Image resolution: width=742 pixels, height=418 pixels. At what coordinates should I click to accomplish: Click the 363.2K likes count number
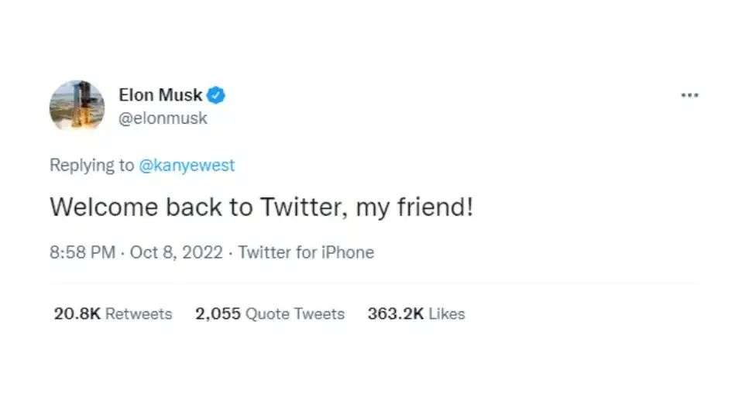tap(396, 314)
